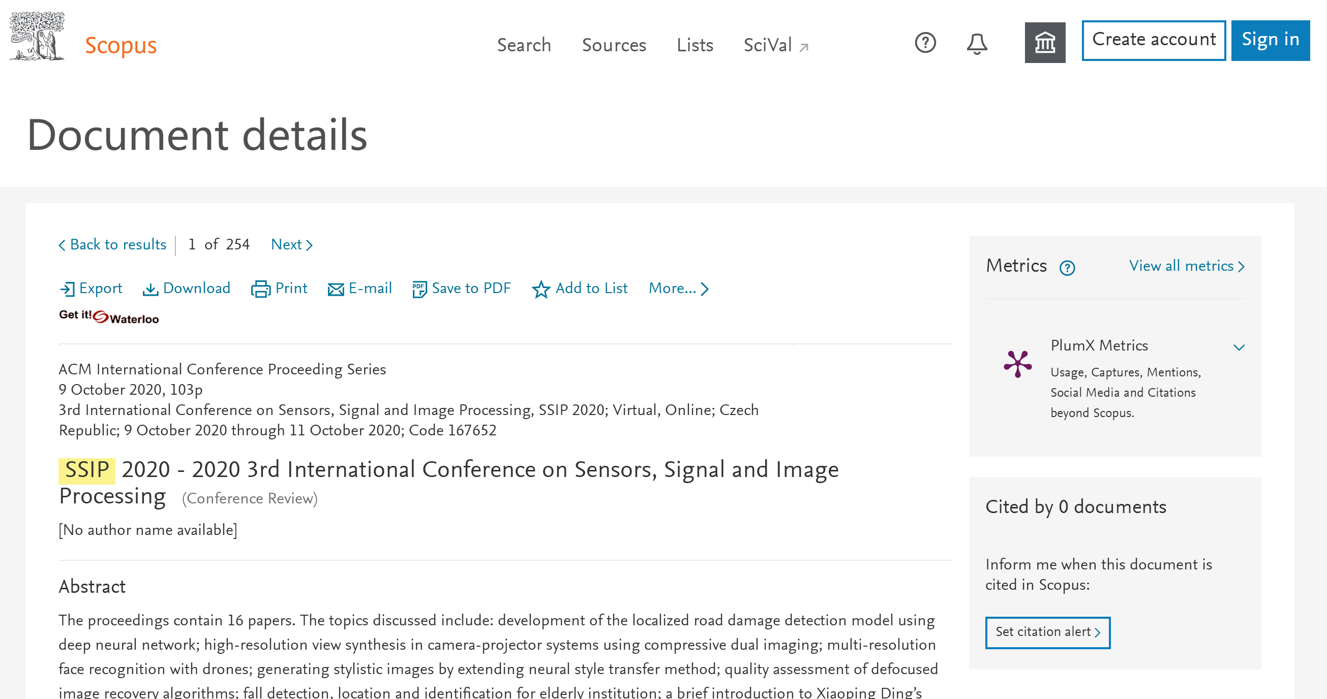Expand the PlumX Metrics chevron

click(x=1239, y=347)
